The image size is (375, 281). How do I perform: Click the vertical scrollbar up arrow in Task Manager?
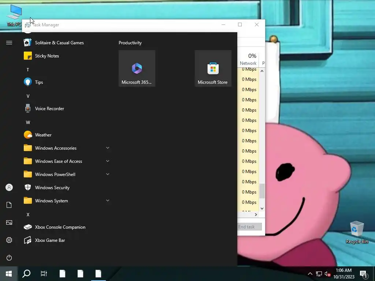tap(262, 71)
